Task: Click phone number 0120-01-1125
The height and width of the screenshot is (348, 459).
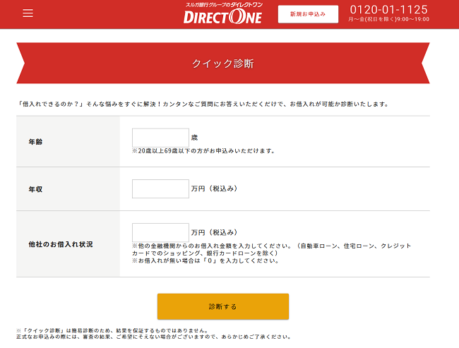Action: (389, 10)
